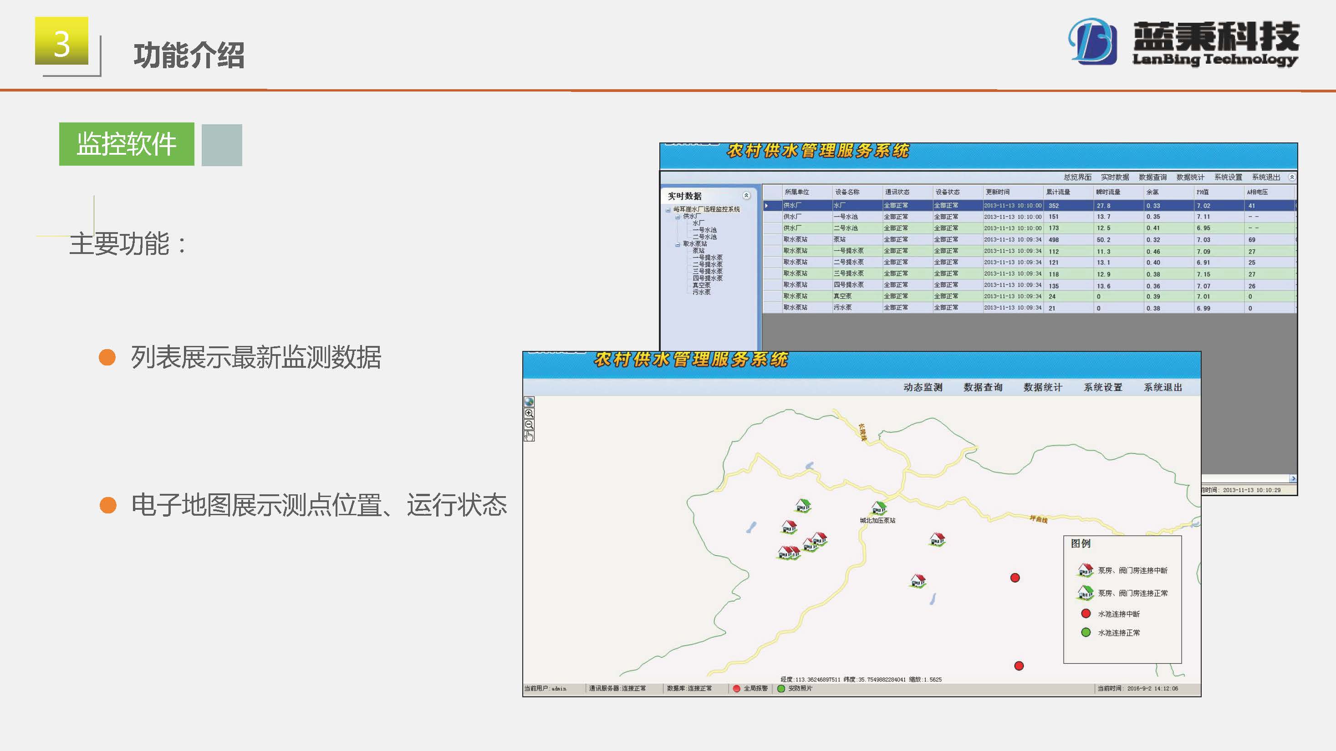Open 实时数据 in the table window menu
Viewport: 1336px width, 751px height.
tap(1115, 177)
